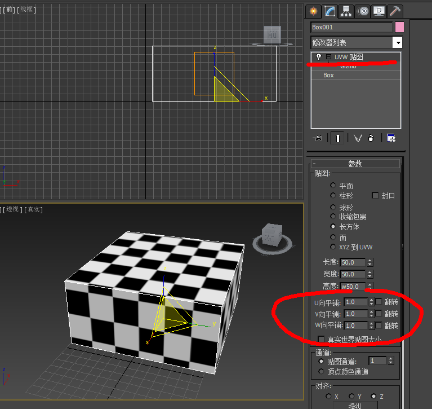Select 贴图通道 radio button
Viewport: 432px width, 409px height.
321,361
